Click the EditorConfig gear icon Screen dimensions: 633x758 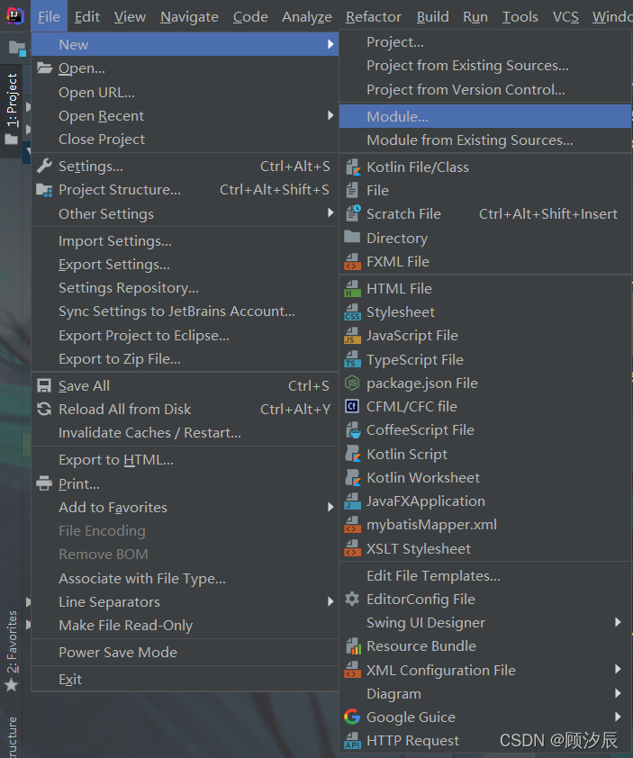352,599
